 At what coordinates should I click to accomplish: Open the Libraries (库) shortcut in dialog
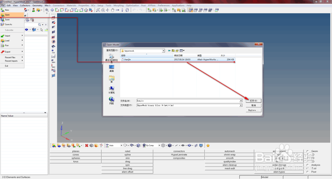pos(112,79)
